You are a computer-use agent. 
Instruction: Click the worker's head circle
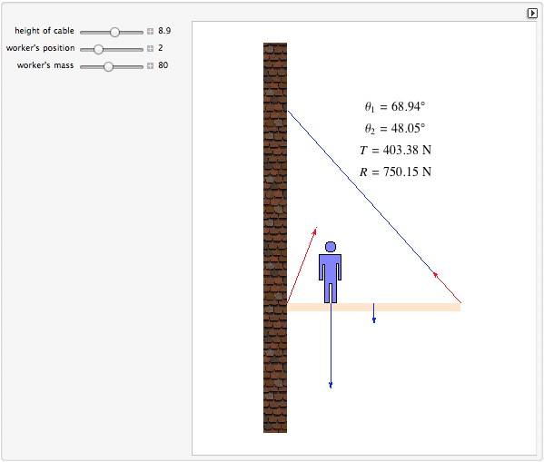331,247
